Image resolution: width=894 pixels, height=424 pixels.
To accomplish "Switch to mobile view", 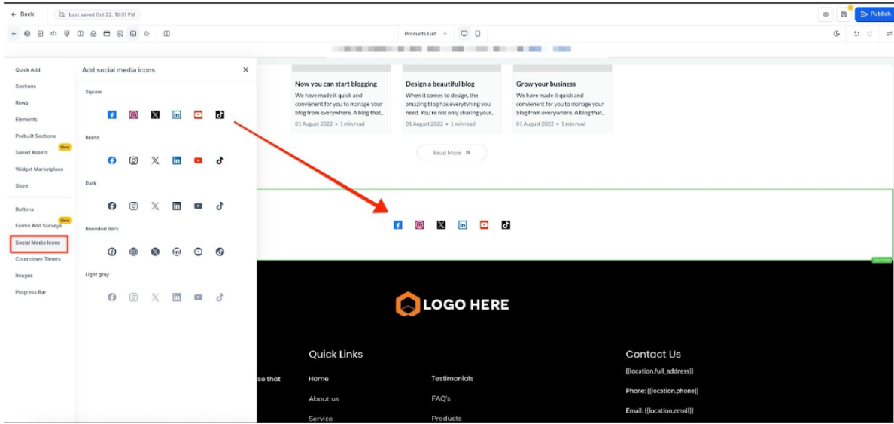I will [478, 34].
